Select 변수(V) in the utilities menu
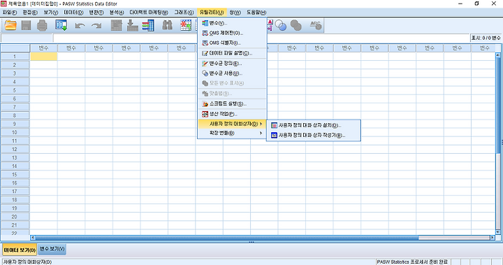This screenshot has width=503, height=265. [x=232, y=23]
